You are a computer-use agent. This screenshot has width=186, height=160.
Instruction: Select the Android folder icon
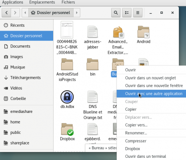coord(143,32)
